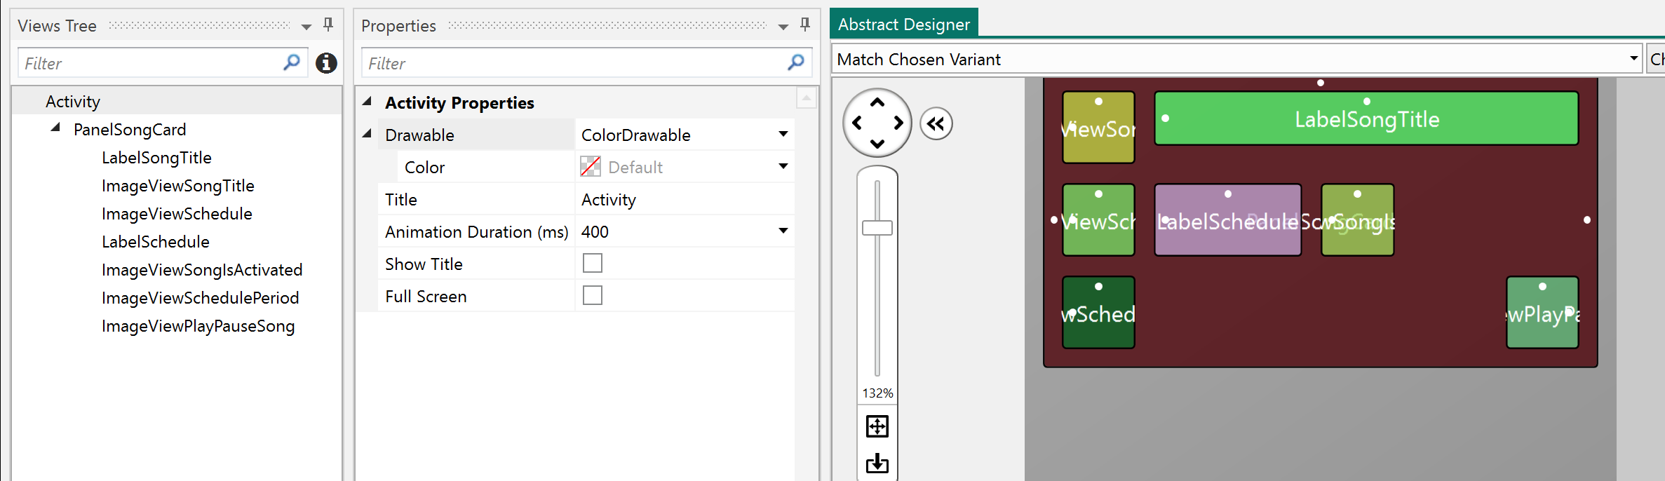Viewport: 1665px width, 481px height.
Task: Select ImageViewSchedule tree item
Action: point(177,214)
